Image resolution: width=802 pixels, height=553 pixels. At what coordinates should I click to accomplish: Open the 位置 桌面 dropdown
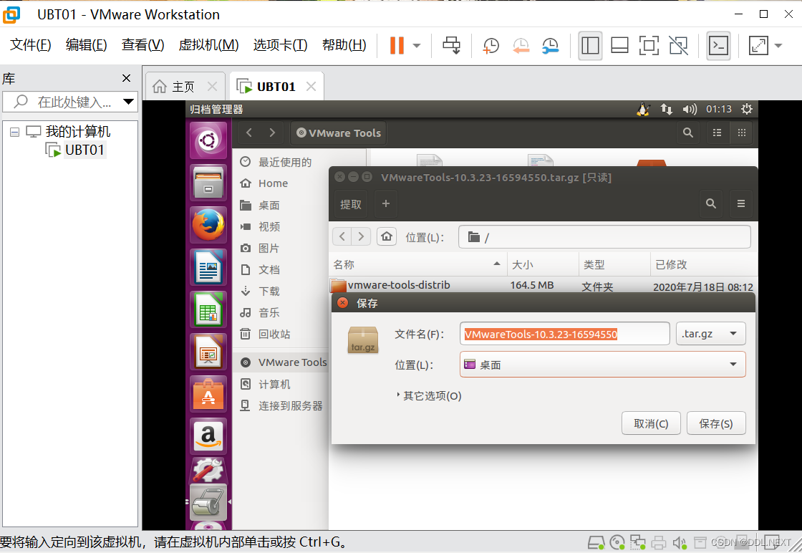coord(602,365)
